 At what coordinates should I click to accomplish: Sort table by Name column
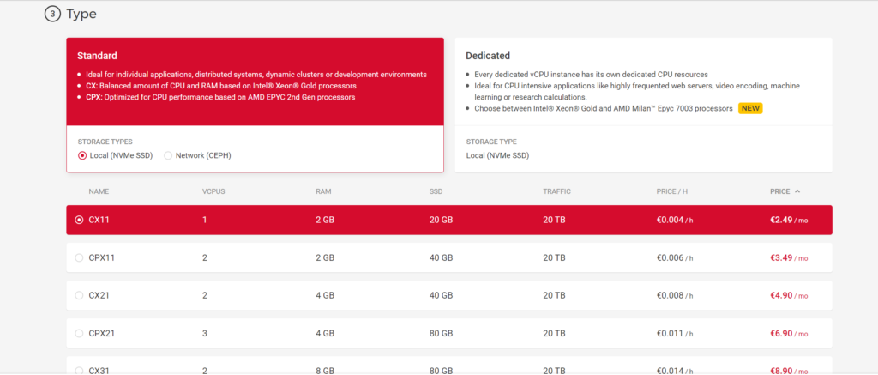click(99, 191)
